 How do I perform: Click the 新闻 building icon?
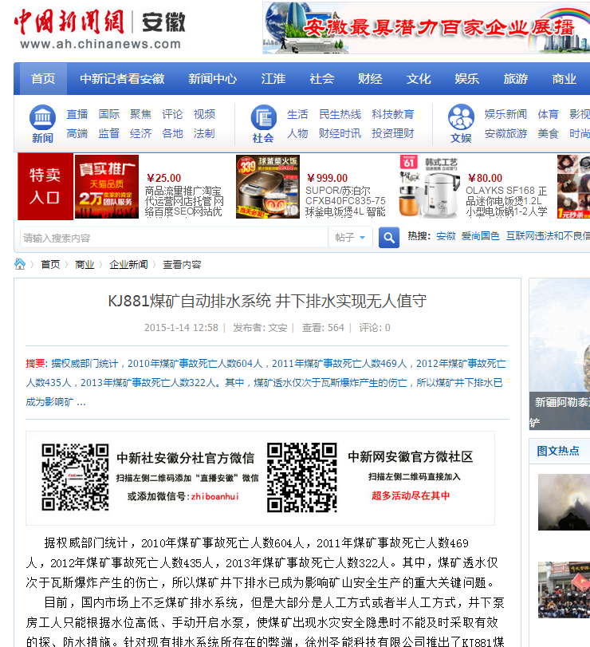[x=42, y=118]
